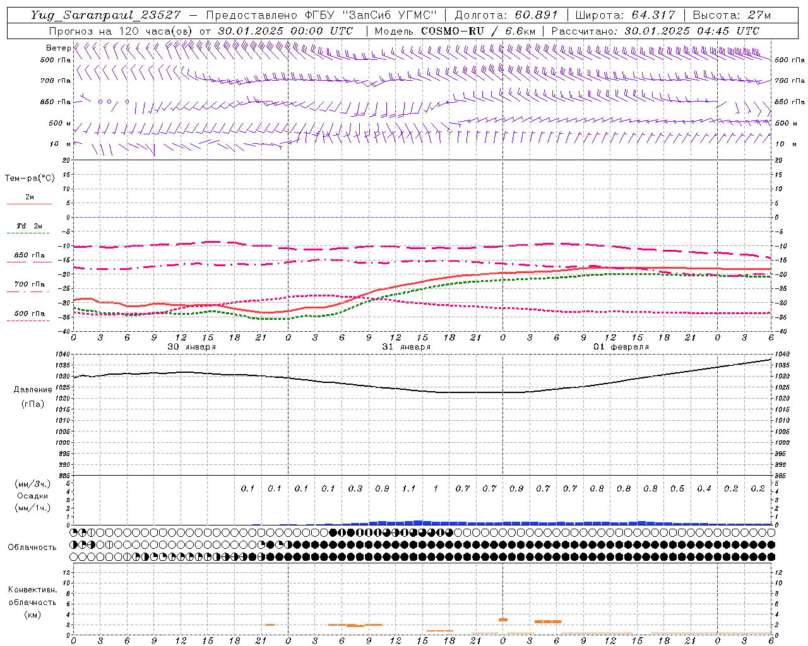
Task: Click the 0.4 precipitation value
Action: point(704,489)
